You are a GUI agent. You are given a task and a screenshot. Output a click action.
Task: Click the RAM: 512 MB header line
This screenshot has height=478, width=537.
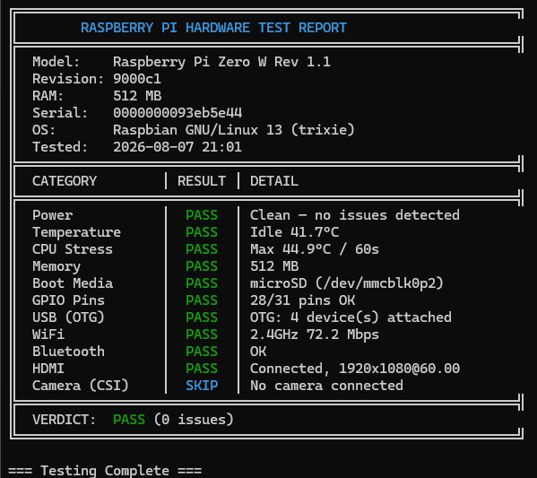click(x=97, y=96)
